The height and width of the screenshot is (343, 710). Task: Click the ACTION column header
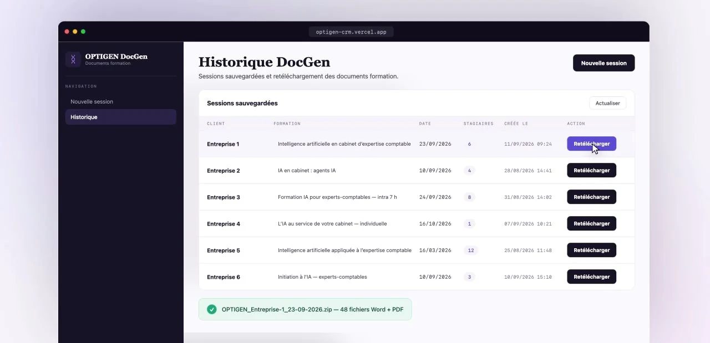[x=576, y=124]
